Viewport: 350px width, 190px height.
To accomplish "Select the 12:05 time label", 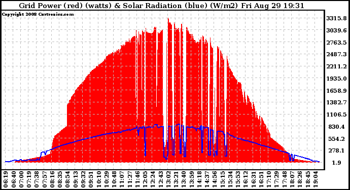I will click(x=146, y=179).
